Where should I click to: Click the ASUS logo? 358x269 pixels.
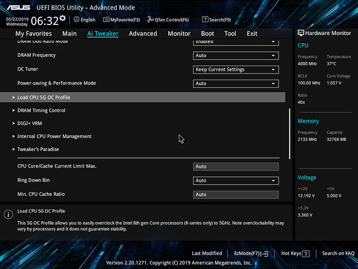(18, 7)
